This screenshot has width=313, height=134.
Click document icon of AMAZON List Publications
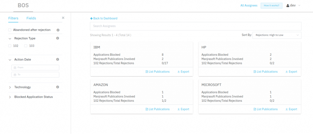pos(147,109)
